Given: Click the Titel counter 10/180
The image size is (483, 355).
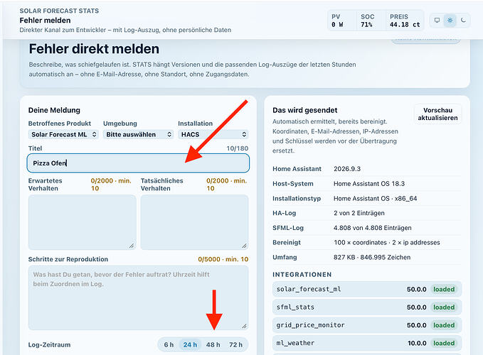Looking at the screenshot, I should 237,148.
